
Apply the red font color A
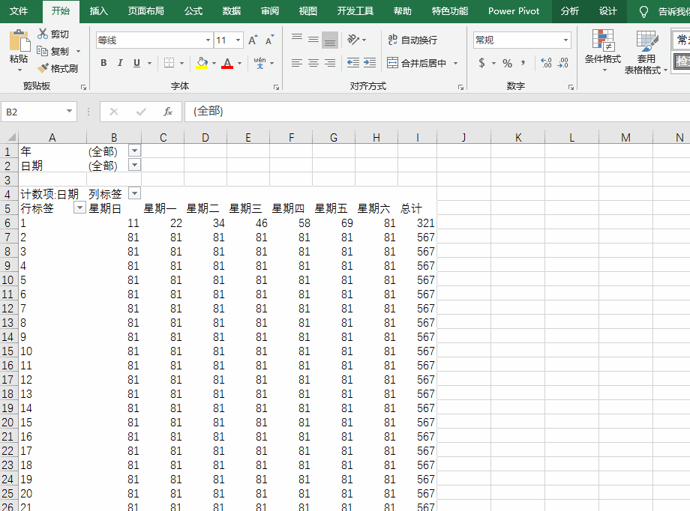tap(227, 63)
